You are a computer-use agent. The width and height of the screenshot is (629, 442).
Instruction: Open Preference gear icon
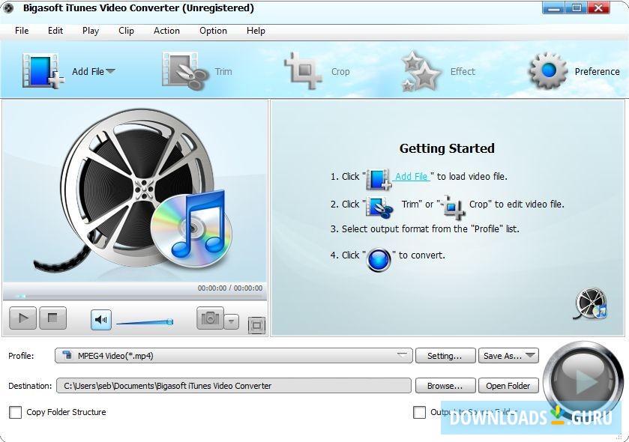coord(548,71)
